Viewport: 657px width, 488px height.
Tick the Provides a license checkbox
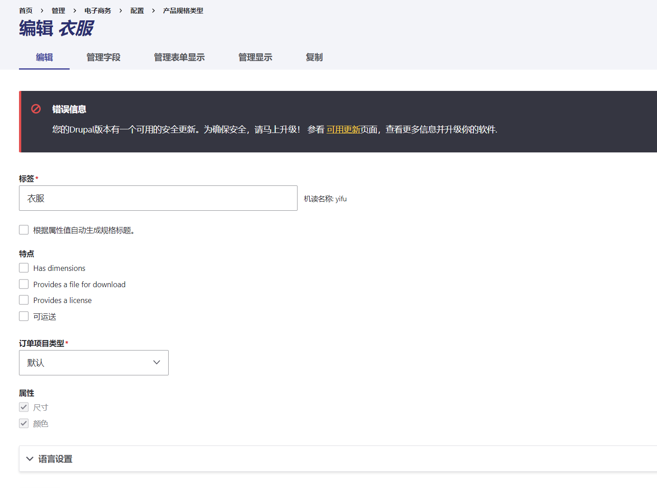click(24, 300)
